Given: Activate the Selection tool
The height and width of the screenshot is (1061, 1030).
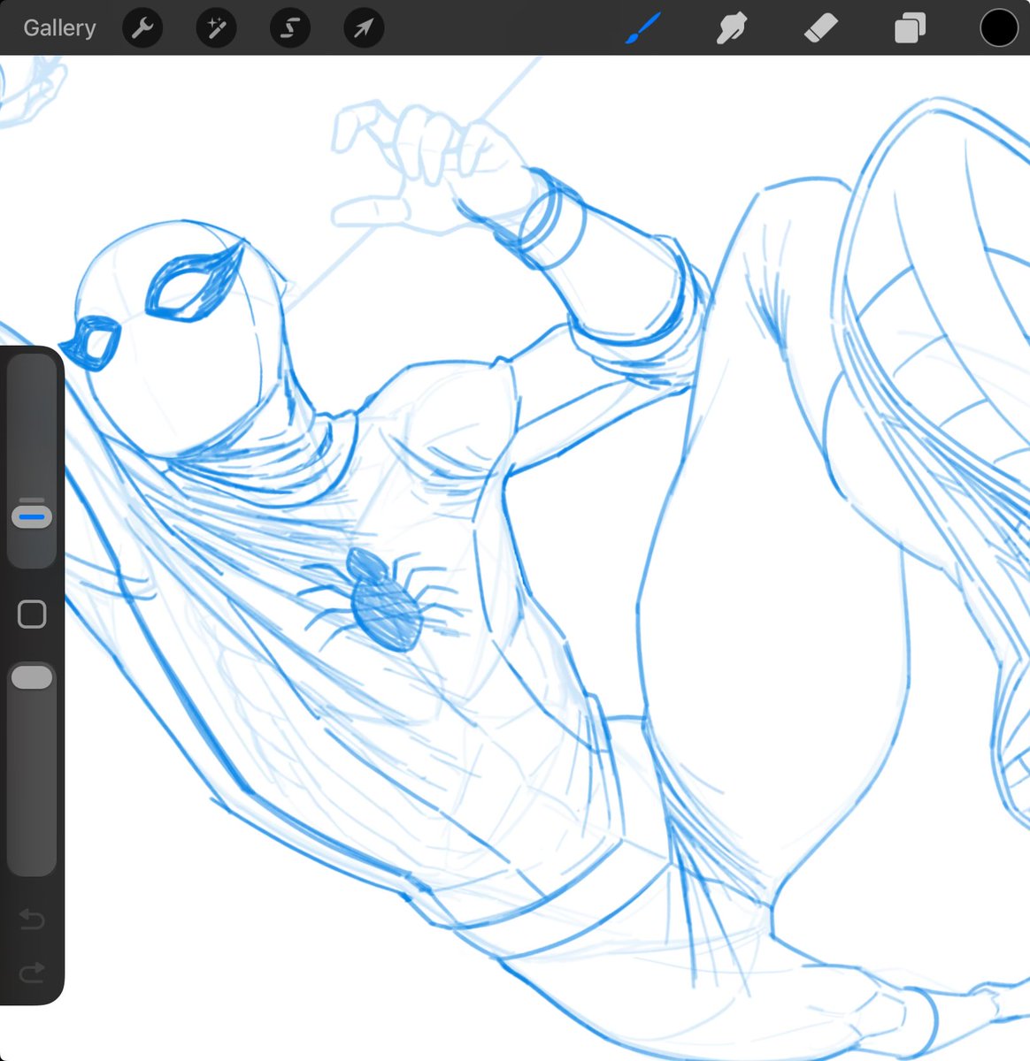Looking at the screenshot, I should (289, 28).
